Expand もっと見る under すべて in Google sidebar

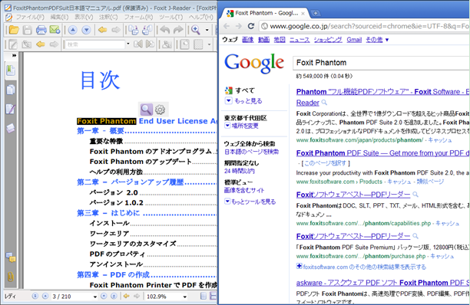[x=243, y=101]
